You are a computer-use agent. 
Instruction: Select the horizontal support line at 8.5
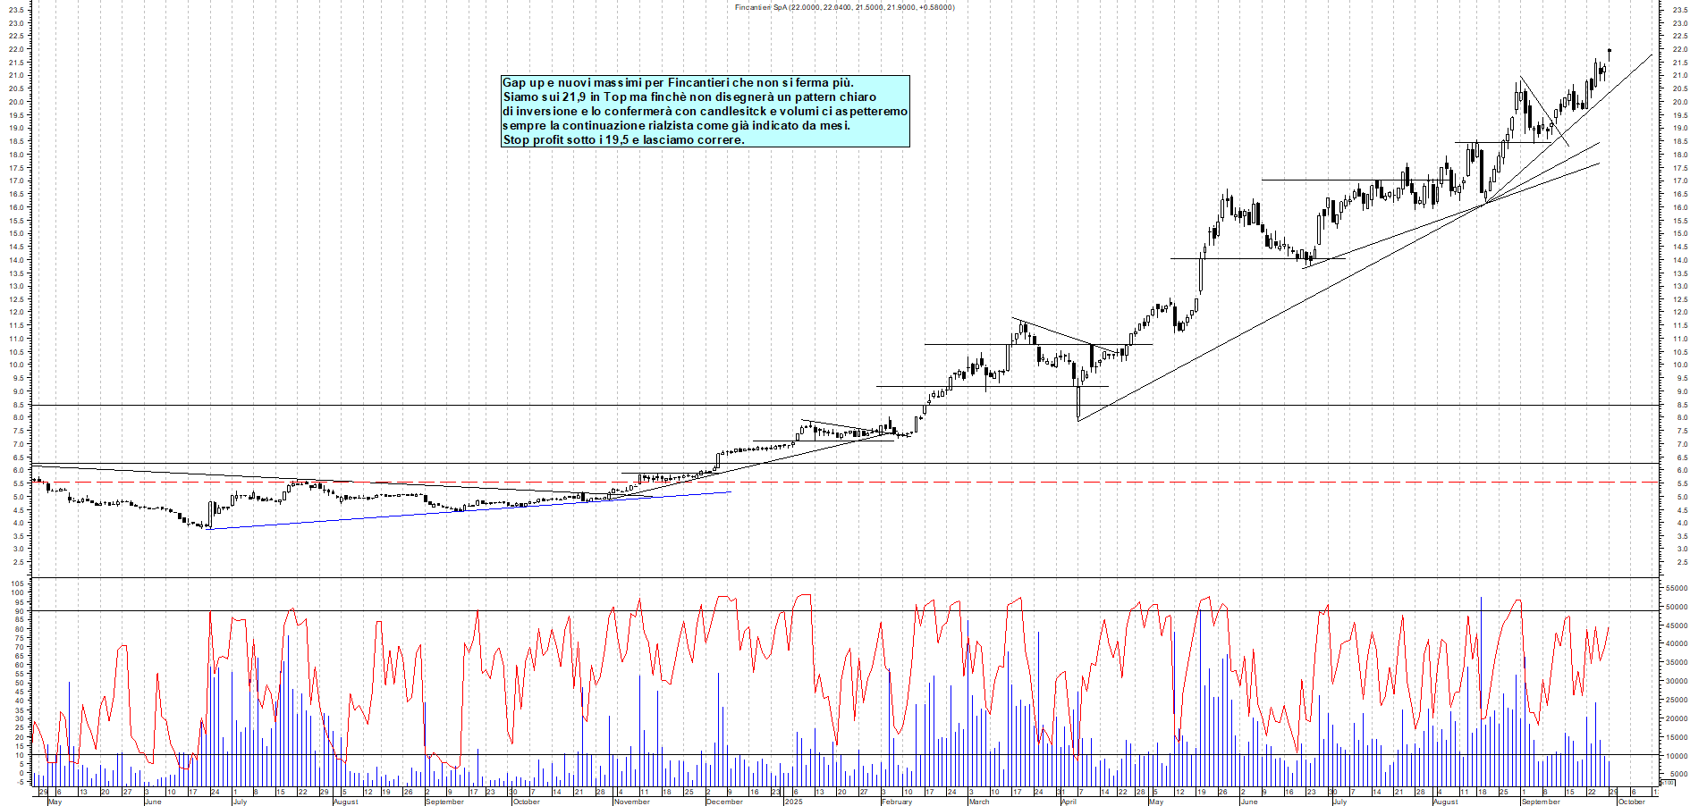point(537,406)
